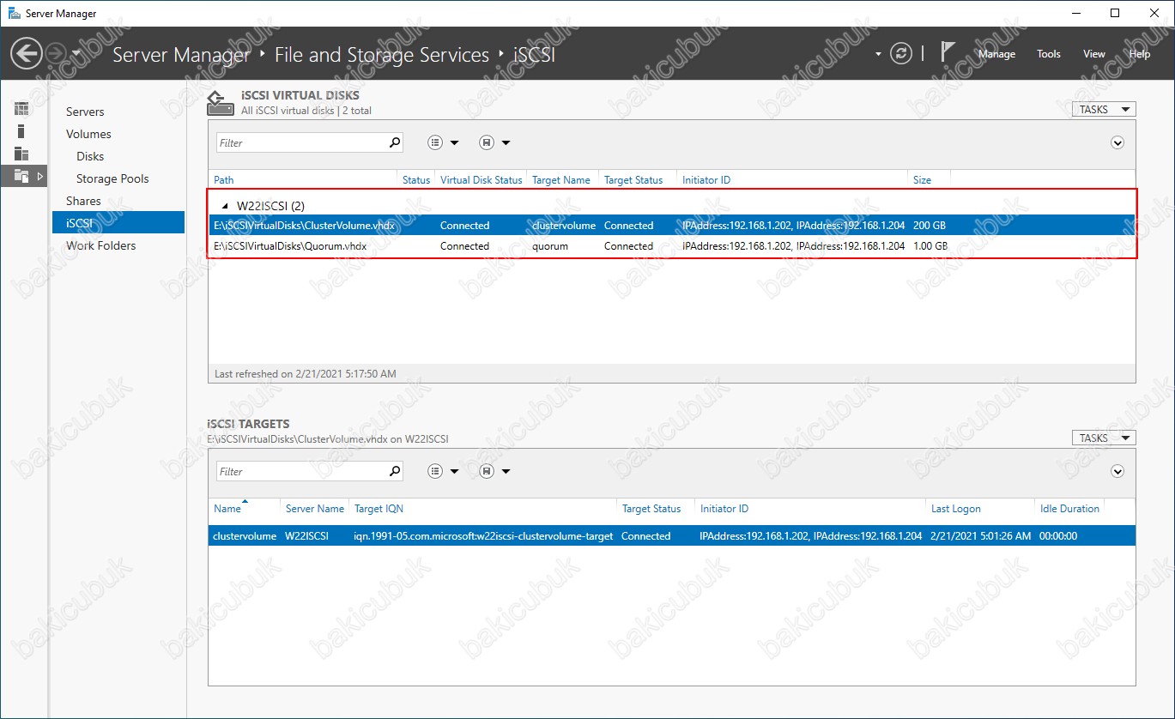Sort targets by Target IQN column

[x=379, y=509]
